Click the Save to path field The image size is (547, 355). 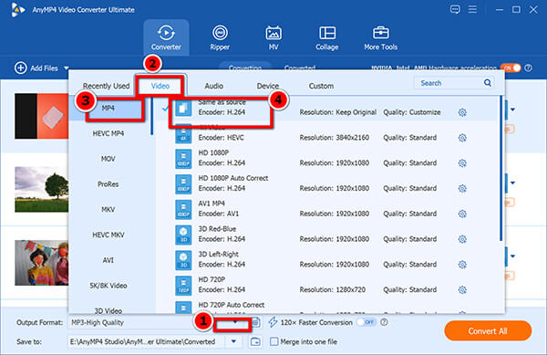click(147, 341)
